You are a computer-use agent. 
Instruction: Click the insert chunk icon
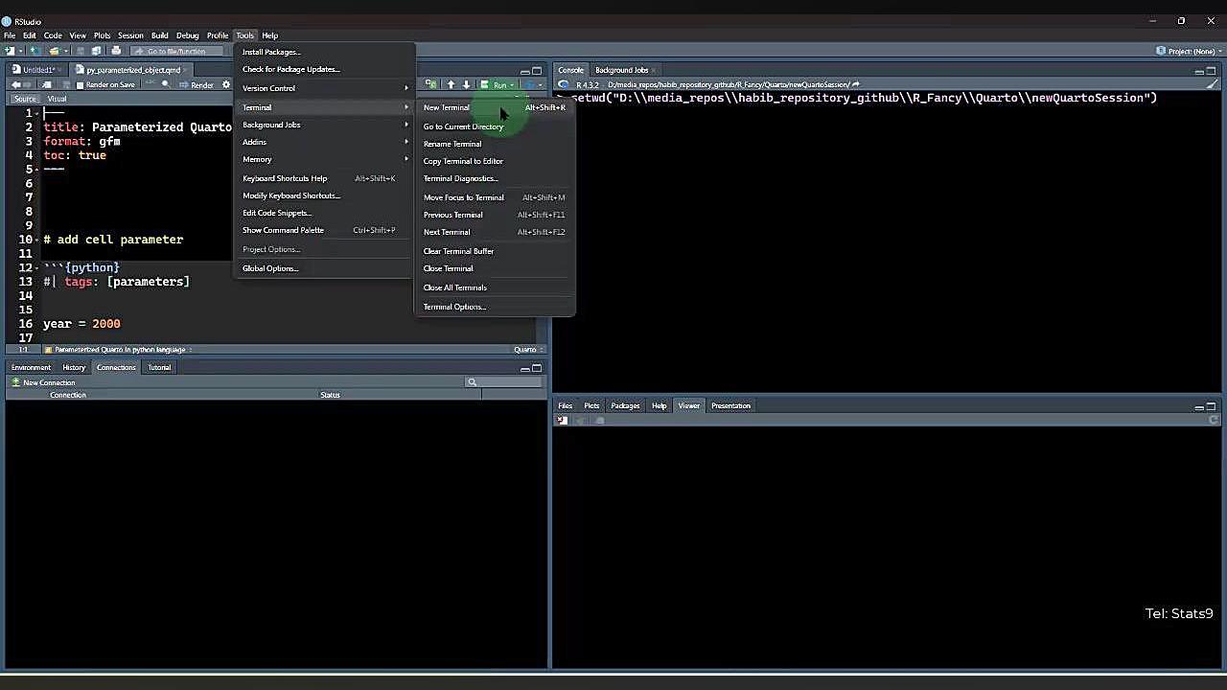pos(430,84)
